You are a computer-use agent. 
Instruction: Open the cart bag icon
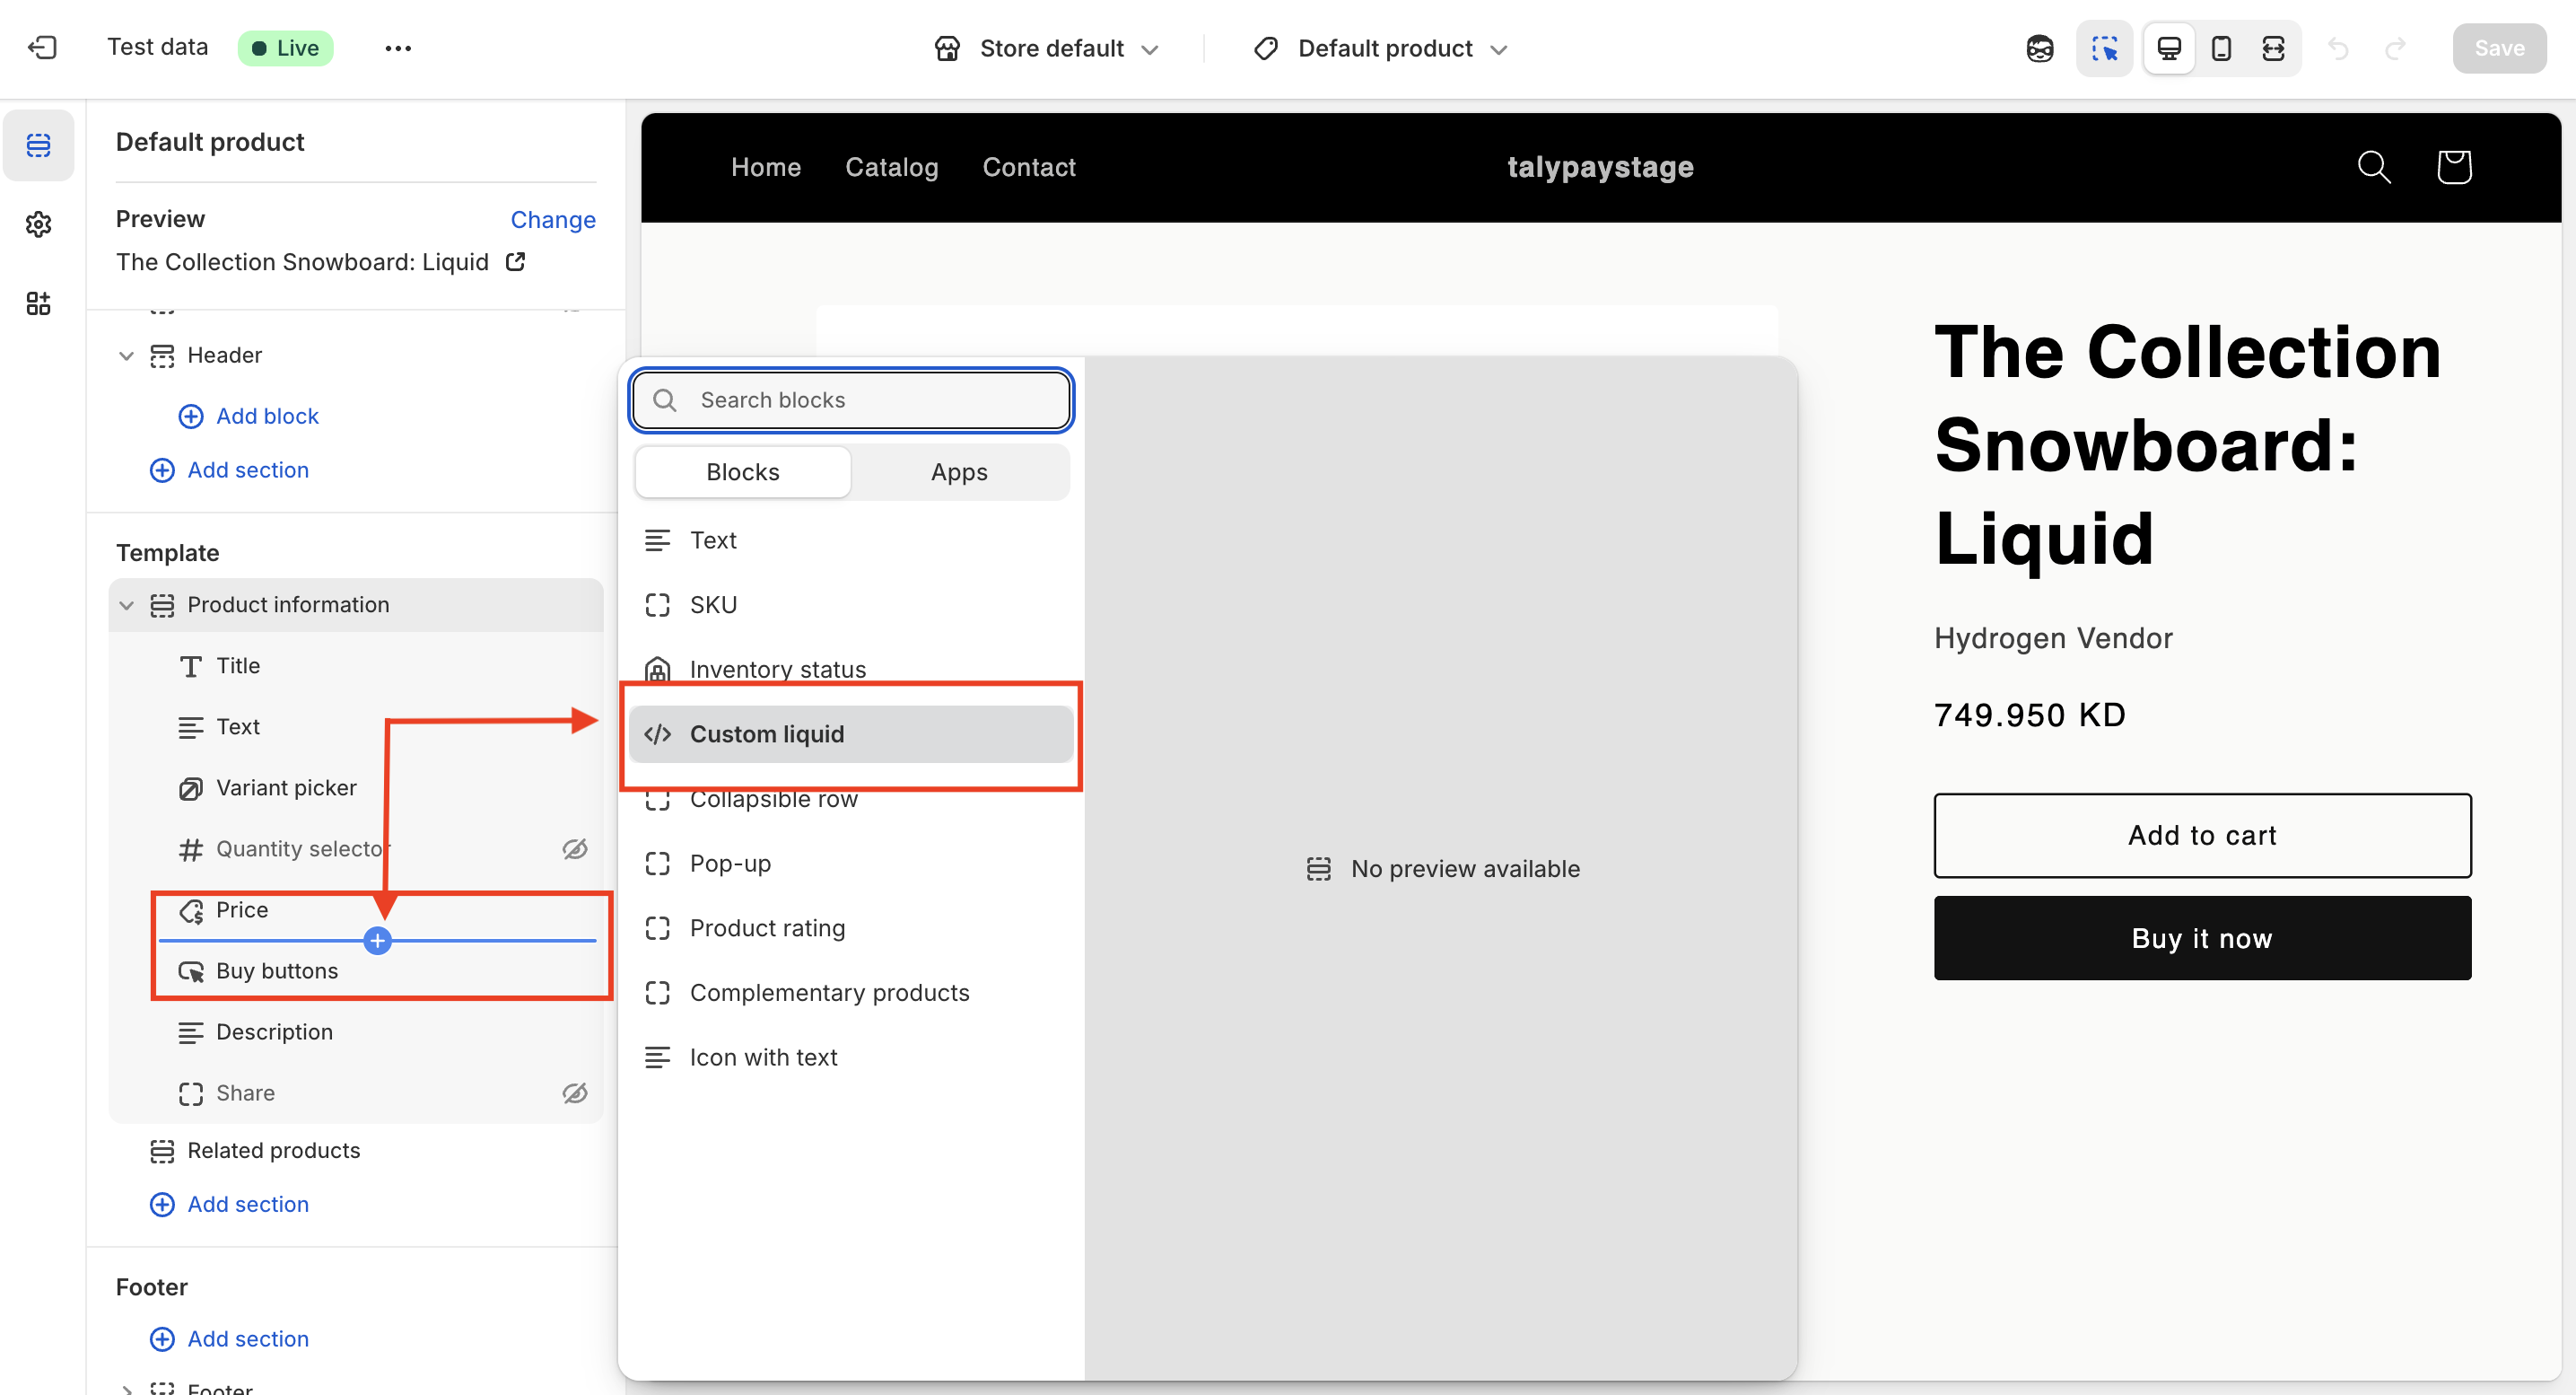(2454, 167)
